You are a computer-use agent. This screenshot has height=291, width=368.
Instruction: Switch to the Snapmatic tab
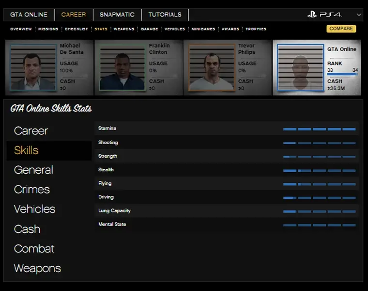tap(117, 15)
